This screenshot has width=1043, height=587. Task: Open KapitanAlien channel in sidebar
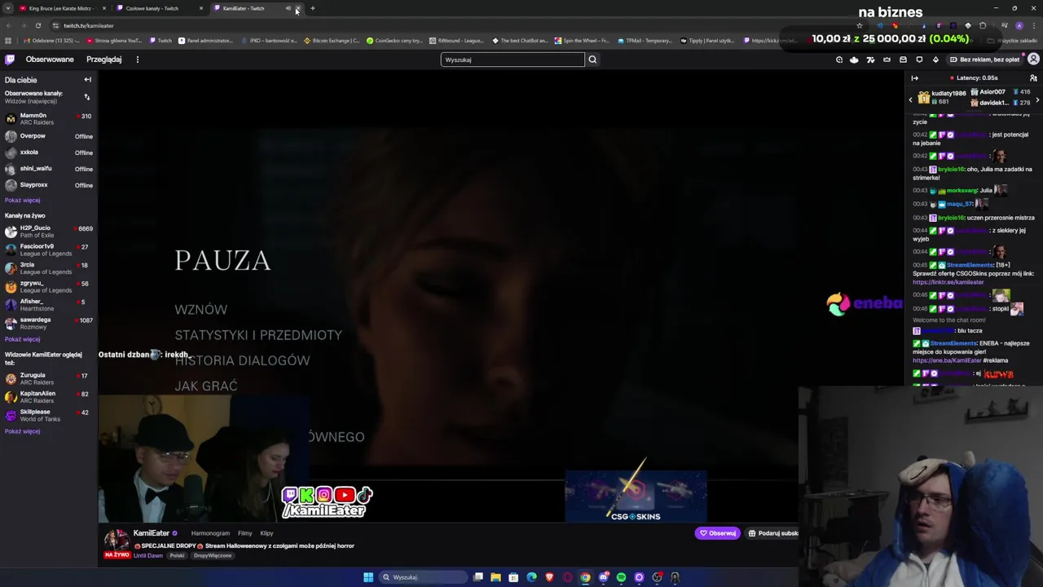(x=49, y=397)
